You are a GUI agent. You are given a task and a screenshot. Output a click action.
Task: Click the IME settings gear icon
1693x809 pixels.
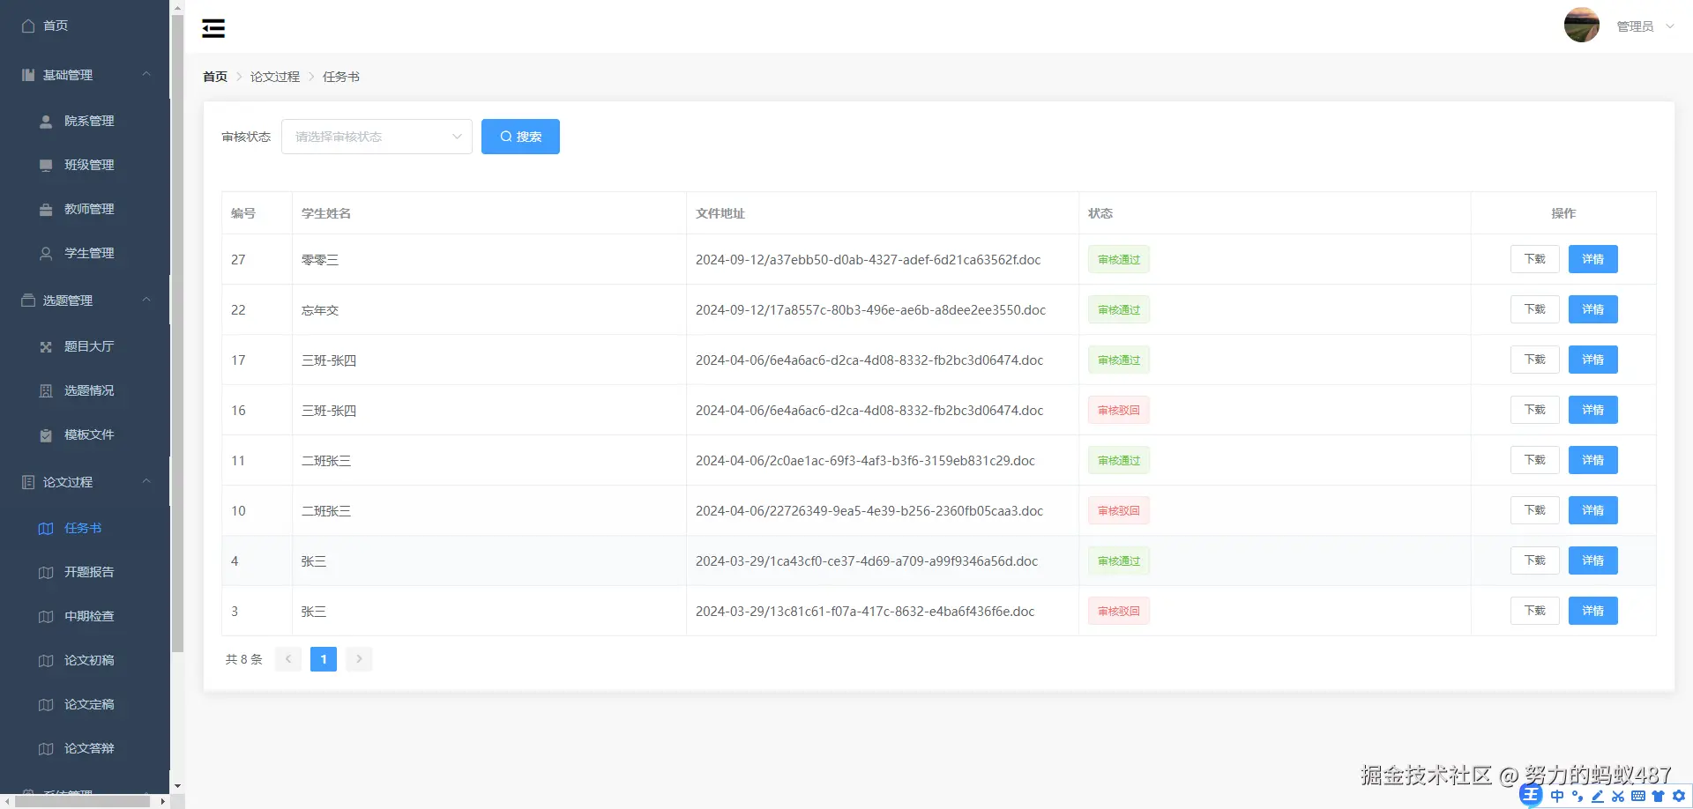1679,796
